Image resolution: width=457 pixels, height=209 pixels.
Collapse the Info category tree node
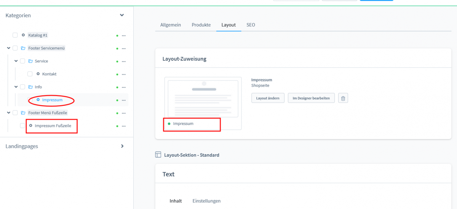[16, 87]
